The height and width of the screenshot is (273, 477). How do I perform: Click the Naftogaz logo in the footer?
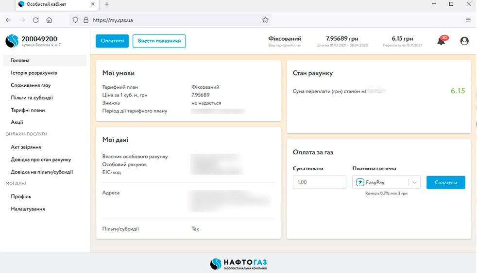pyautogui.click(x=238, y=264)
